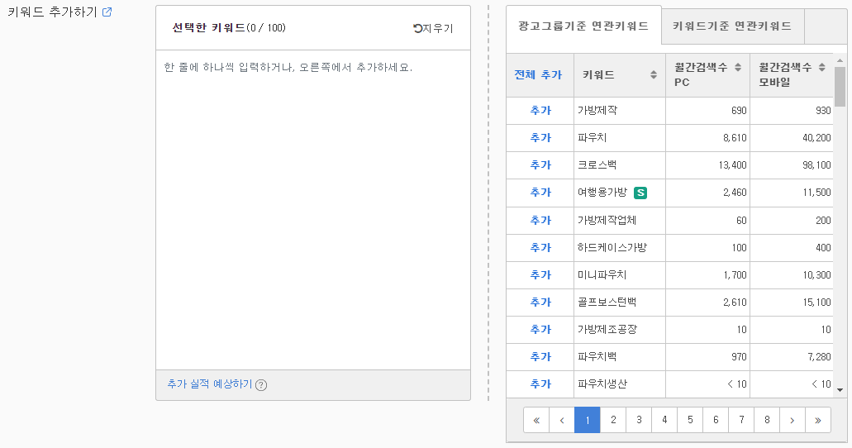Click into the selected keywords text area
852x448 pixels.
point(313,210)
